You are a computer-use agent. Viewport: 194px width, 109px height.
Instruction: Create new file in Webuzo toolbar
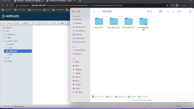coord(22,23)
